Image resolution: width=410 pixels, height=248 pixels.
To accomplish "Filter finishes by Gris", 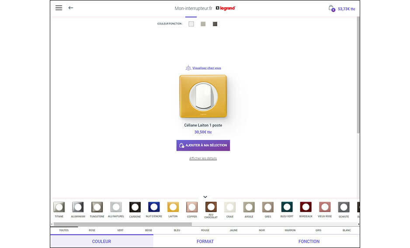I will click(318, 230).
